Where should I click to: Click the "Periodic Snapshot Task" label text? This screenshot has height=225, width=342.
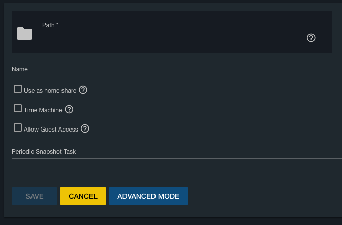pos(44,152)
